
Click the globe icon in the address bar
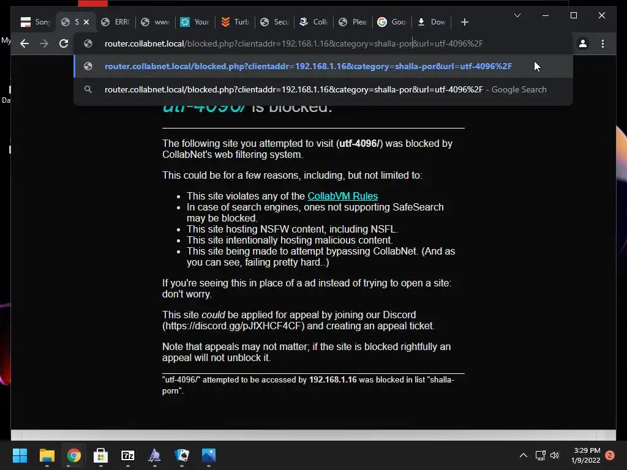point(88,43)
